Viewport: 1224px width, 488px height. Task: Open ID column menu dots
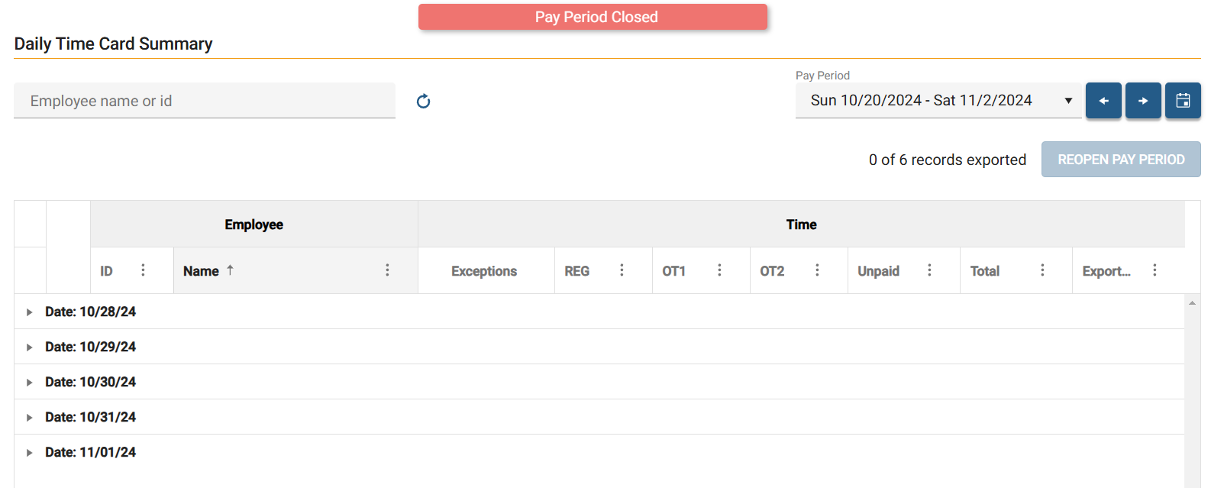click(143, 270)
